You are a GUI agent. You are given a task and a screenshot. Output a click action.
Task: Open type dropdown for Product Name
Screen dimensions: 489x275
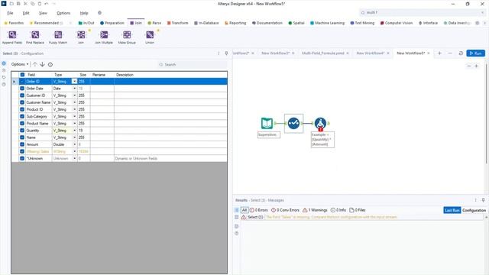click(x=75, y=124)
